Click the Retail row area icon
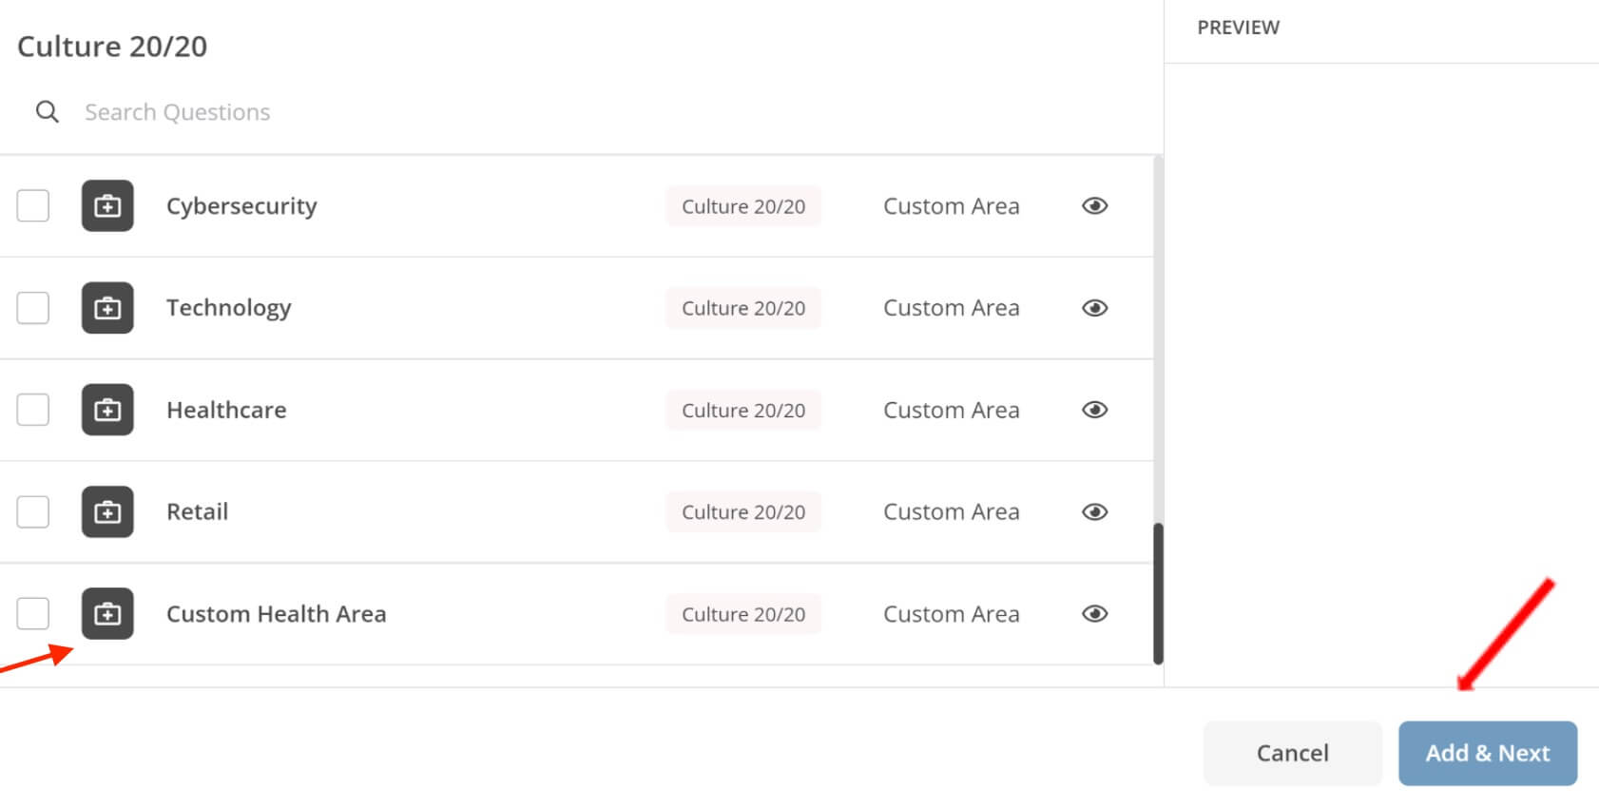Image resolution: width=1599 pixels, height=808 pixels. [x=107, y=511]
